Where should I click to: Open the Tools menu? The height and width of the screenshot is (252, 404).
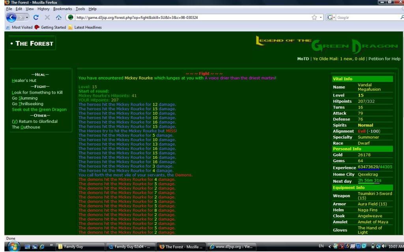pos(80,9)
